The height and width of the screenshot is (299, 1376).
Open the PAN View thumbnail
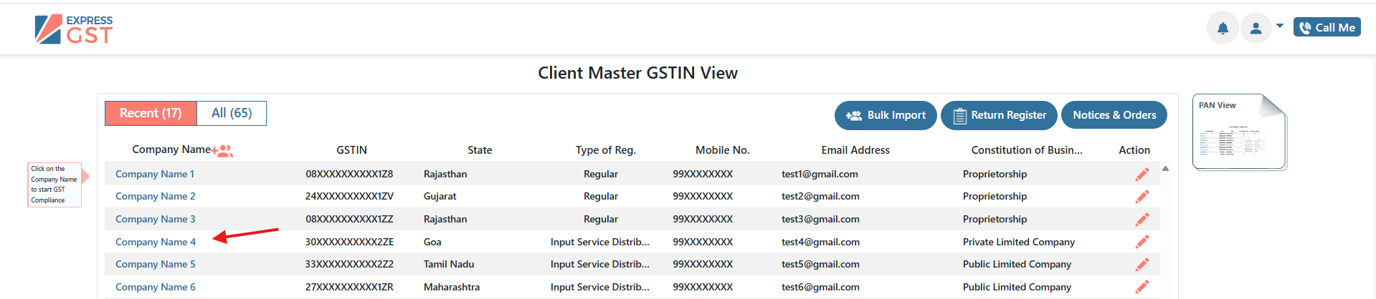[x=1239, y=132]
